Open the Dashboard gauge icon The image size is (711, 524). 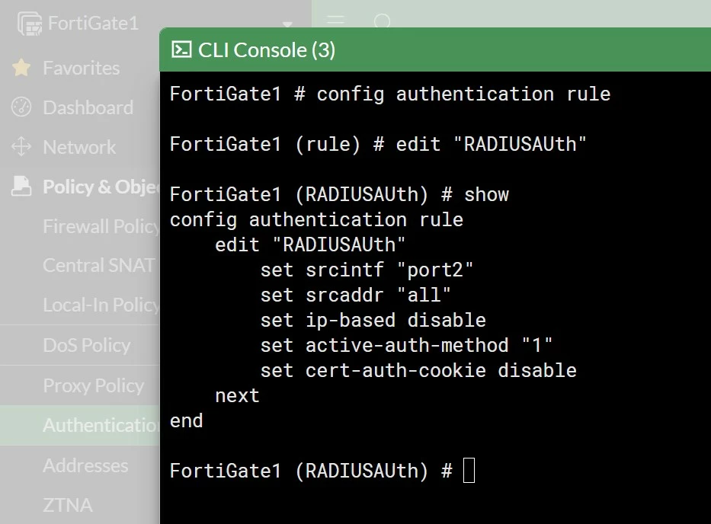click(21, 107)
